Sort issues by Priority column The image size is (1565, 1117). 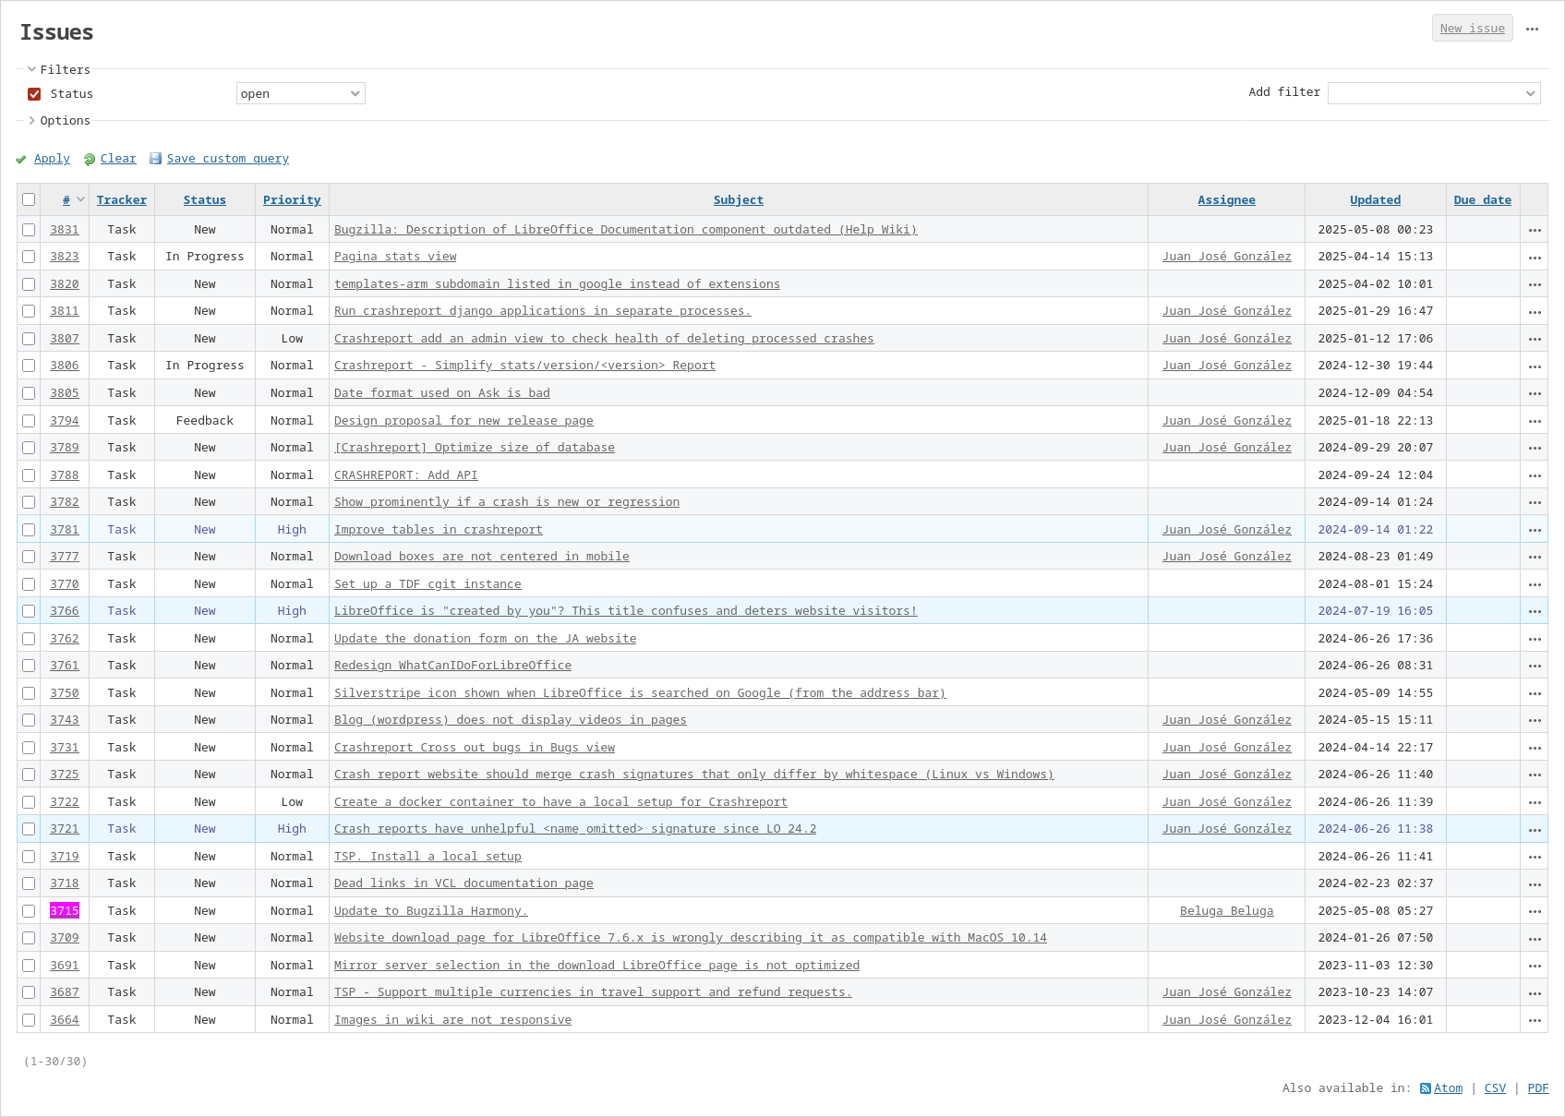click(292, 200)
